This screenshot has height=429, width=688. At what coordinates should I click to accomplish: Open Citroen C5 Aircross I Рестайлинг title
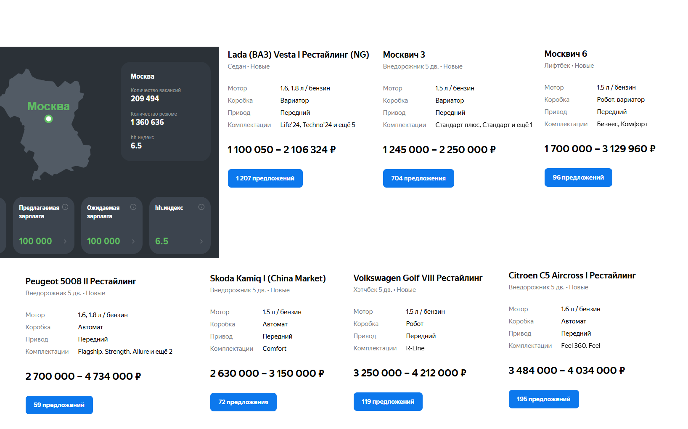click(x=572, y=275)
